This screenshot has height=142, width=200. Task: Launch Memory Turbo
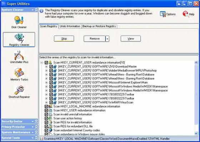[19, 74]
